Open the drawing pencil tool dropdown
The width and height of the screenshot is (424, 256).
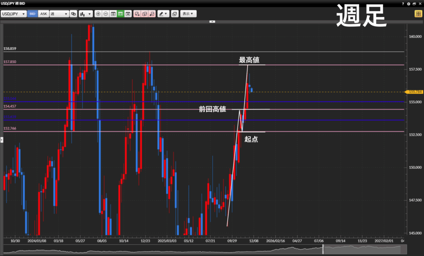[x=163, y=14]
